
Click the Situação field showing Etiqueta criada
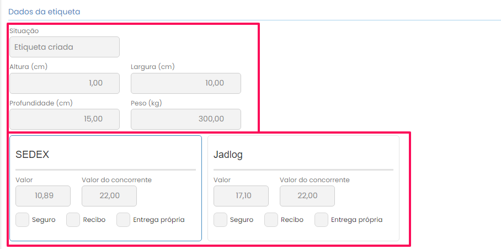[64, 47]
